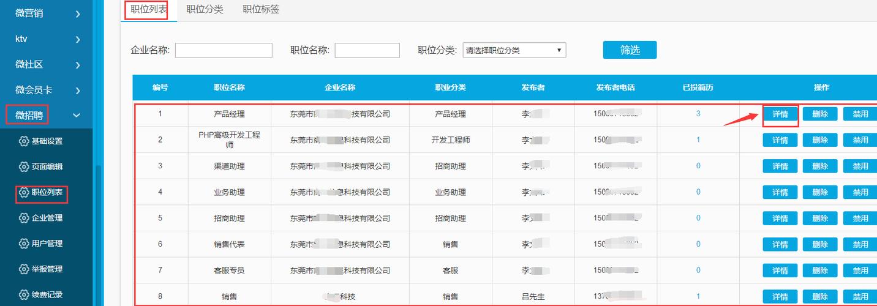
Task: Delete the PHP高级开发工程师 position row
Action: (819, 140)
